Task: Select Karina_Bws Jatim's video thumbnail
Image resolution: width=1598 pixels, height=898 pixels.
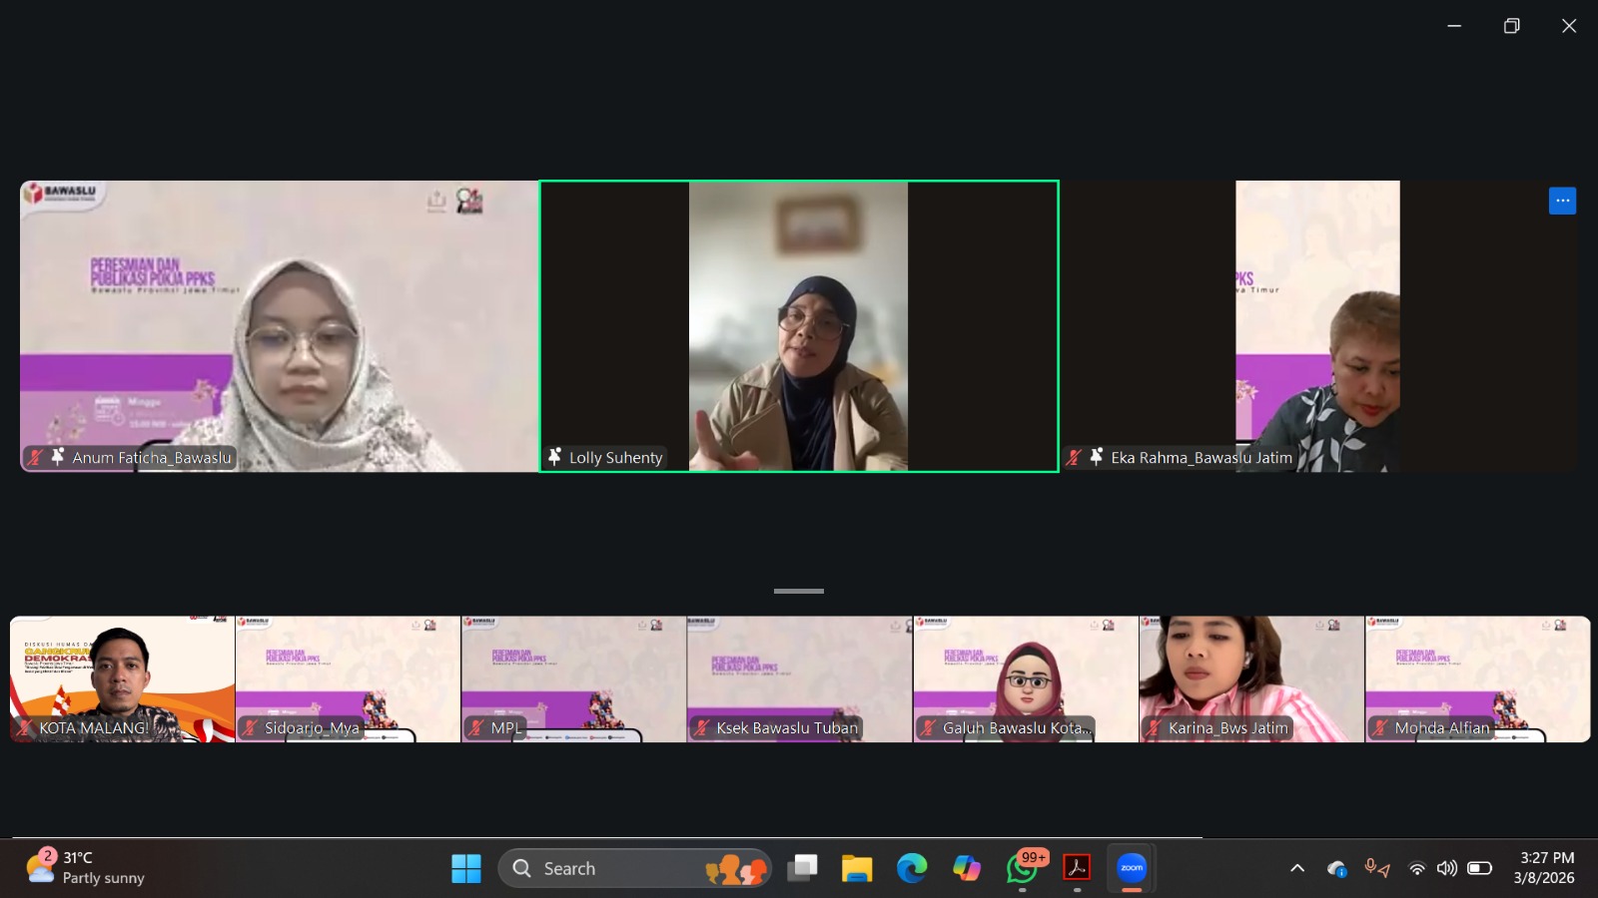Action: [x=1251, y=679]
